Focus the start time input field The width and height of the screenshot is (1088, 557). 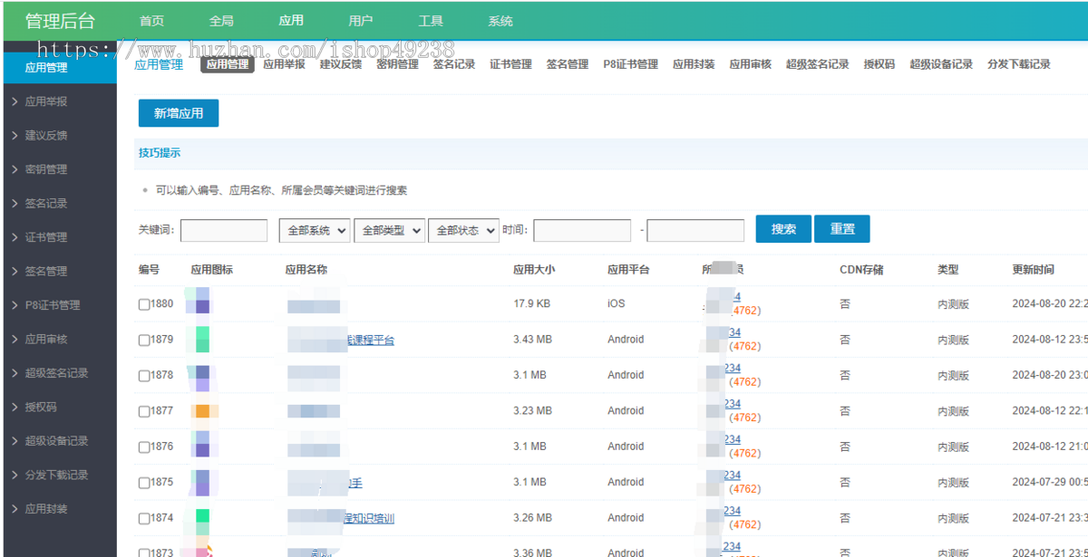582,230
